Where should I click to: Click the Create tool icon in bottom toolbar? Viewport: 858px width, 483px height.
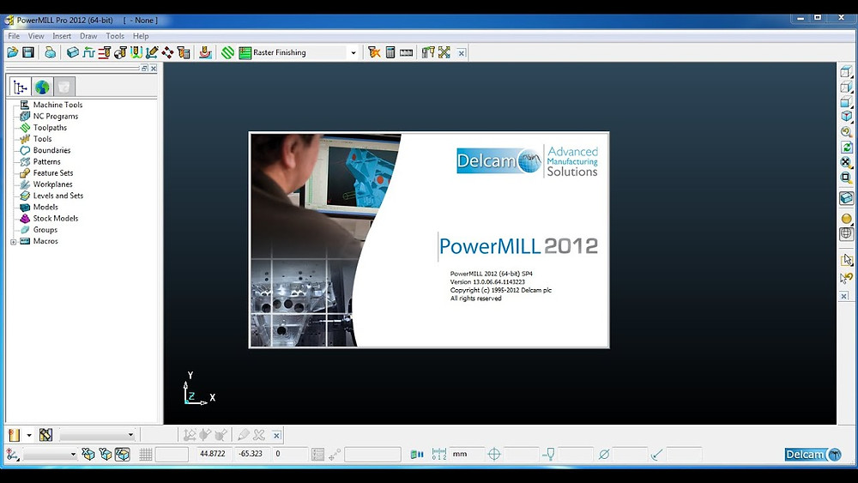click(14, 435)
